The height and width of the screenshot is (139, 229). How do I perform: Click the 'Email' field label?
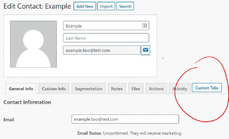[x=9, y=120]
